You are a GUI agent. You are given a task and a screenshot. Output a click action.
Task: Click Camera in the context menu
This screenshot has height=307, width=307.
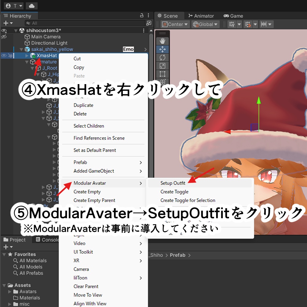coord(81,270)
